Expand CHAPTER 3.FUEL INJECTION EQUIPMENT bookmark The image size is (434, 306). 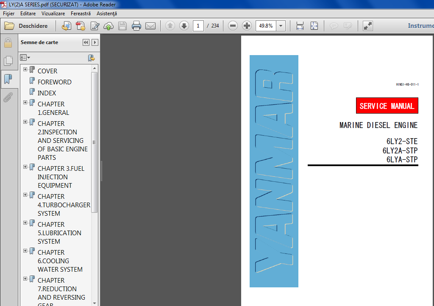[25, 167]
